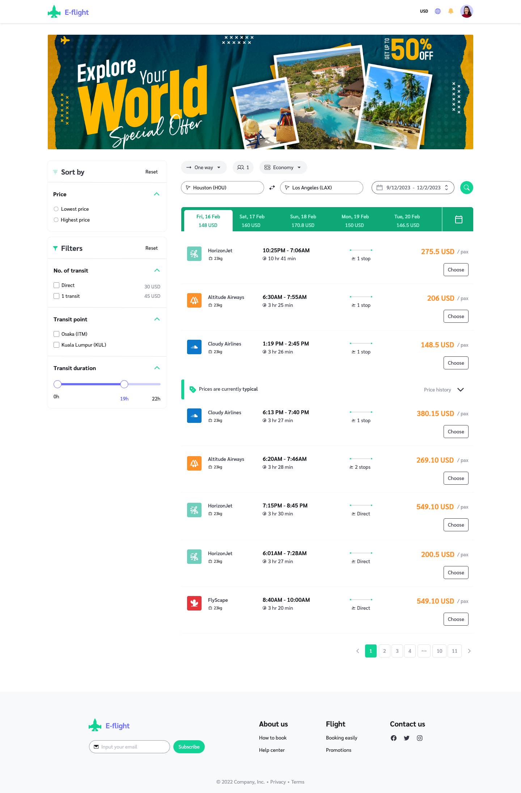Tick the Kuala Lumpur (KUL) checkbox
The width and height of the screenshot is (521, 793).
tap(56, 345)
